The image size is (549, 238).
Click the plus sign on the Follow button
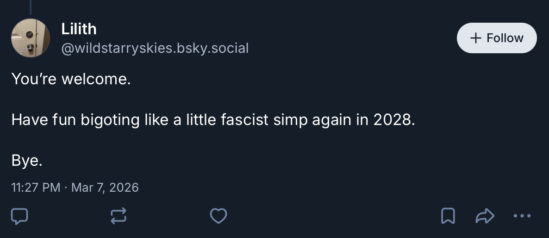[475, 38]
